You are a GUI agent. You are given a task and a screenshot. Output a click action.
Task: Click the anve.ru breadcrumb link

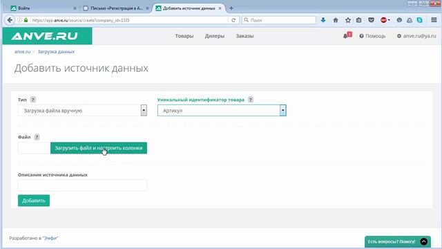click(22, 52)
